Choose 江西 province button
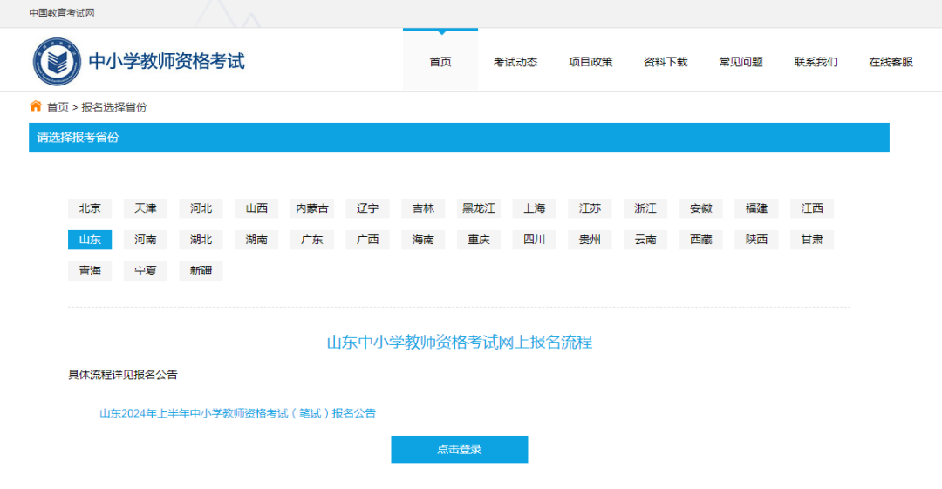This screenshot has width=942, height=489. pyautogui.click(x=812, y=208)
